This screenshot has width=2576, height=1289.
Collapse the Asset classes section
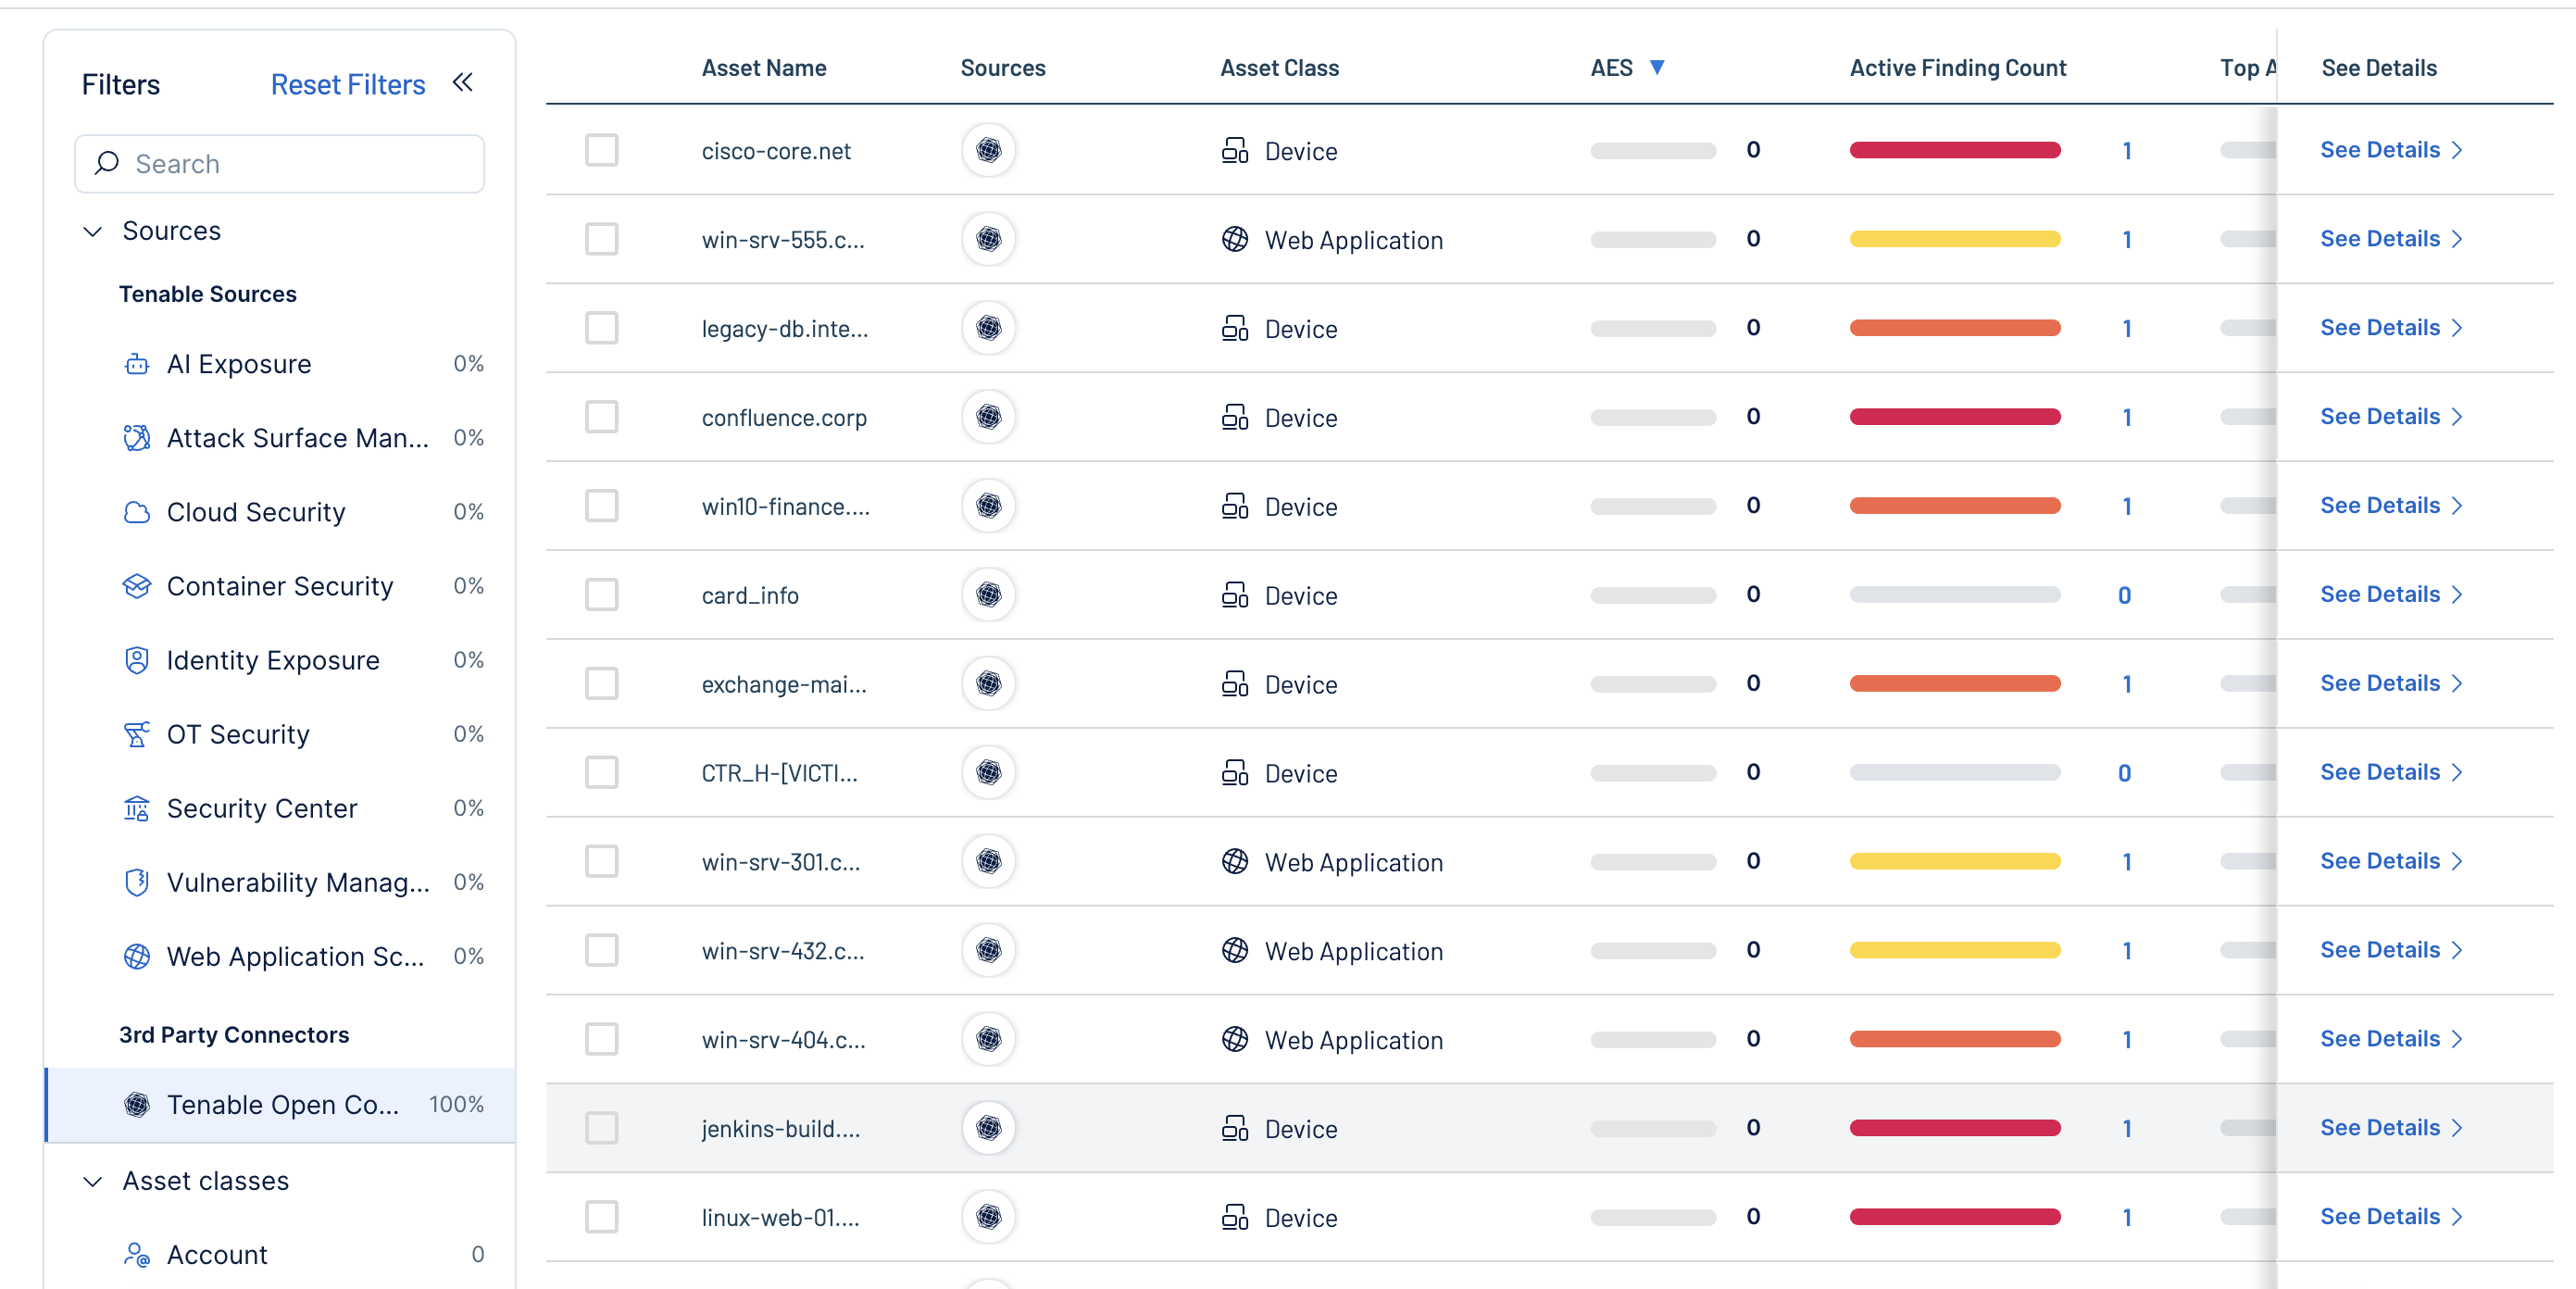[93, 1181]
